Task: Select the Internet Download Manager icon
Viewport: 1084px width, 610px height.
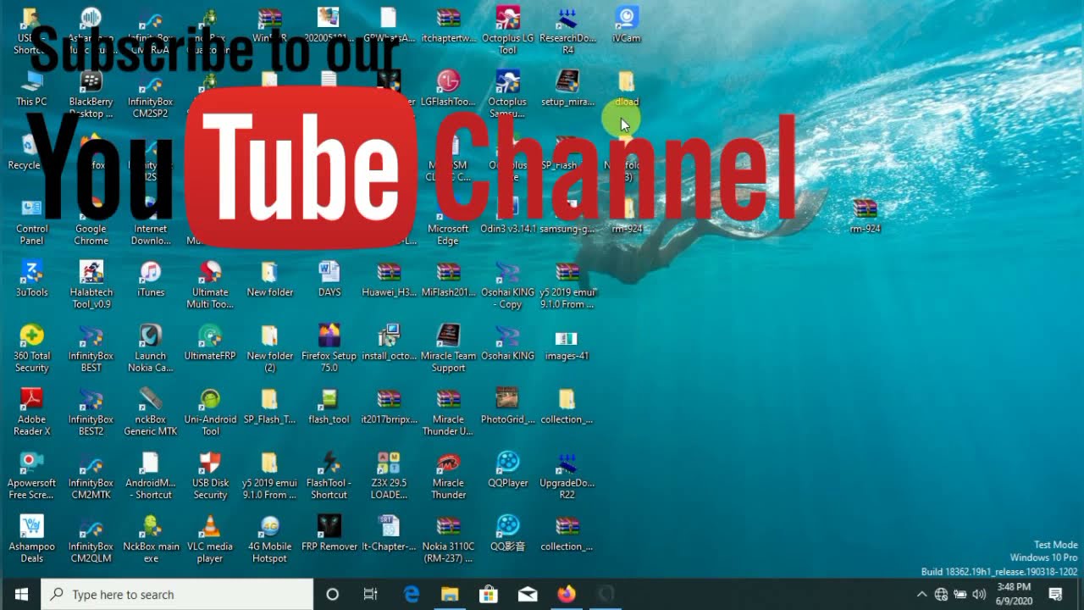Action: tap(151, 221)
